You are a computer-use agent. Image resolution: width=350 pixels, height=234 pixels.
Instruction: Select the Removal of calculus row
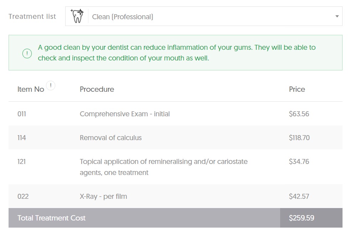175,138
